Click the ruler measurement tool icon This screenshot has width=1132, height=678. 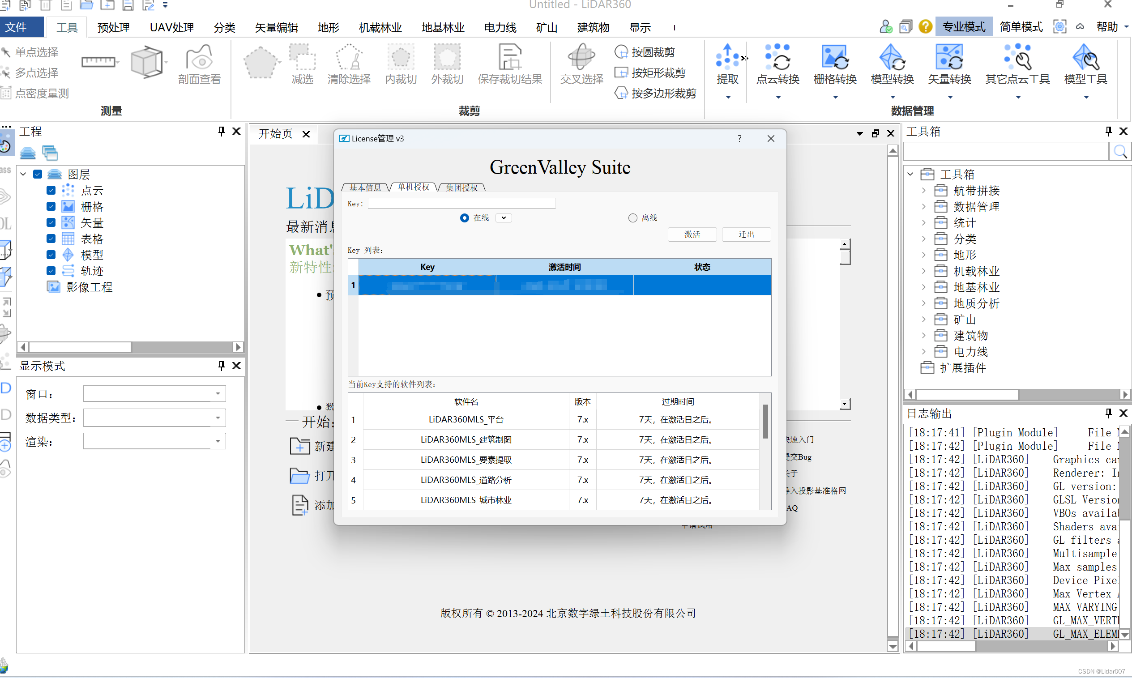(98, 61)
